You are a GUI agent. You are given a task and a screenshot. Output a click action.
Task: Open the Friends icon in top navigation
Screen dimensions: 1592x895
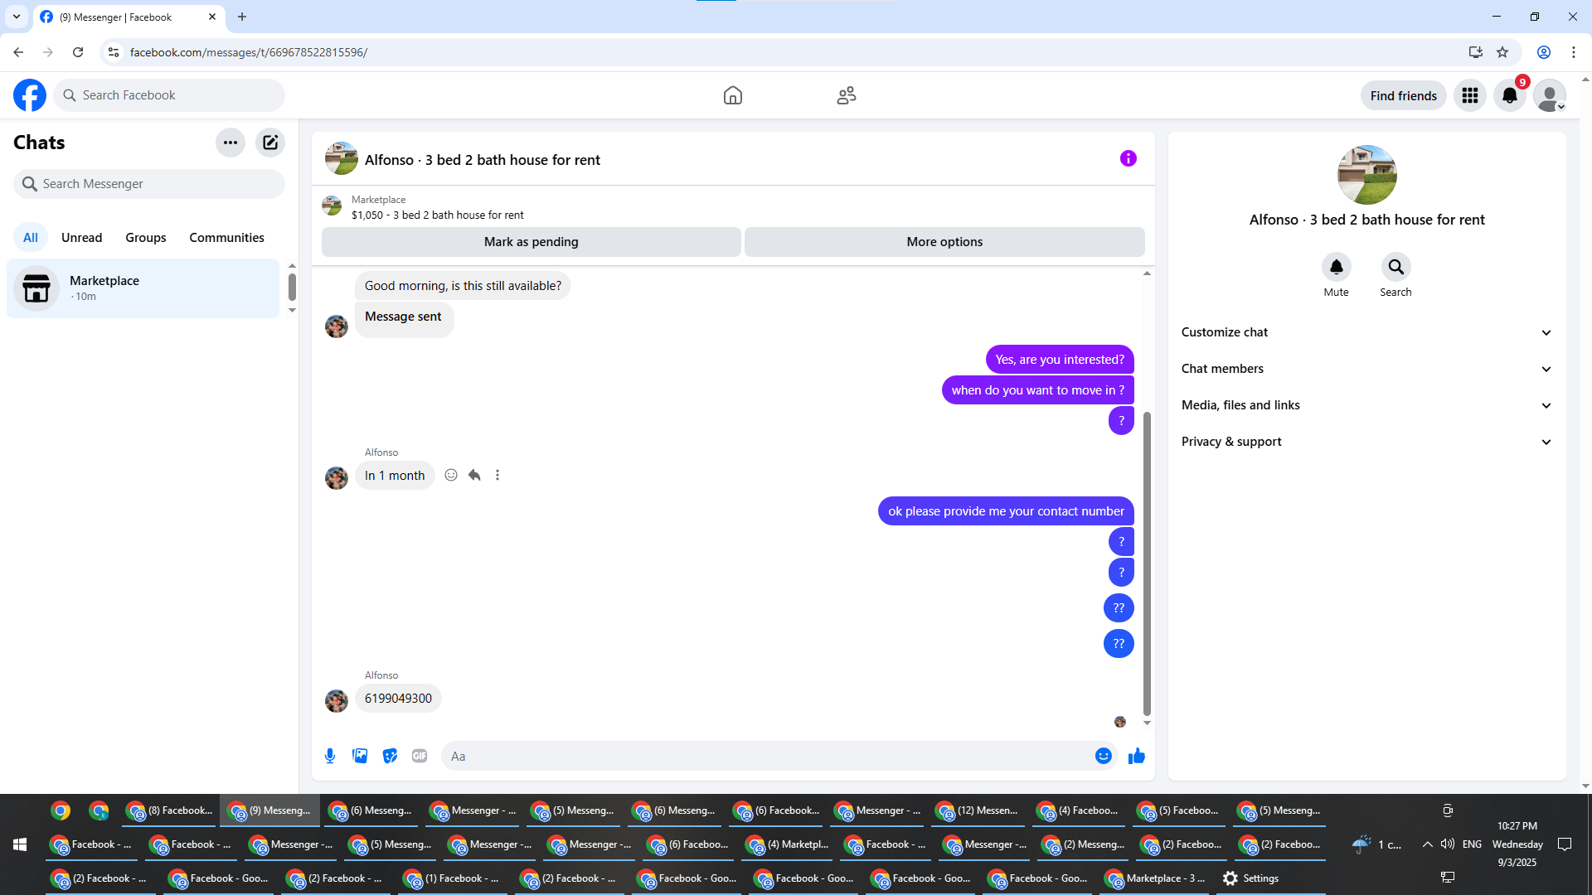[x=847, y=95]
